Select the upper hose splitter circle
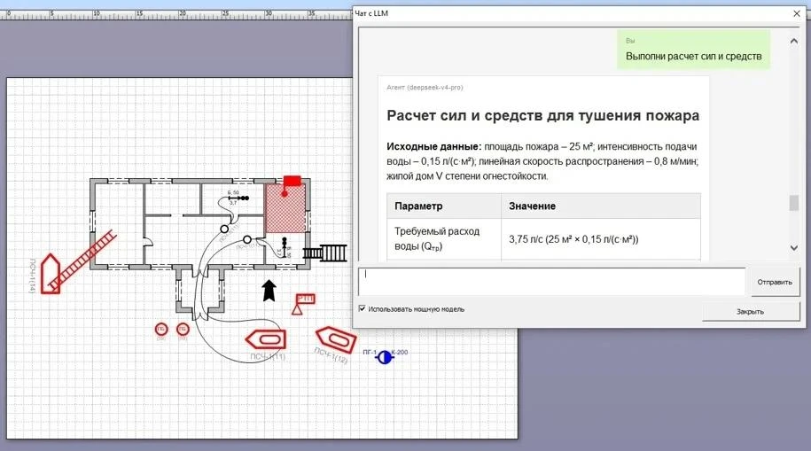 224,229
